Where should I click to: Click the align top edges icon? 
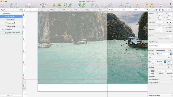coord(166,10)
